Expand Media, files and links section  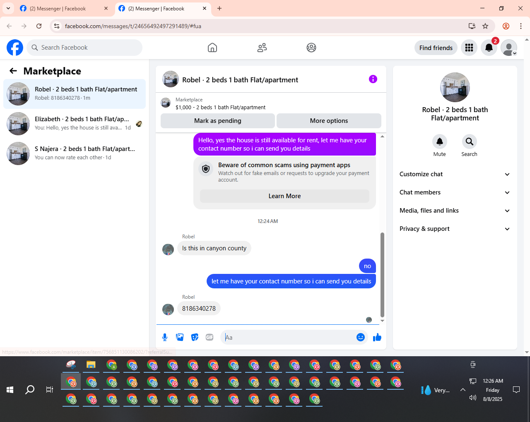tap(455, 211)
